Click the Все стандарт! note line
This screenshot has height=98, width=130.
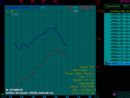[83, 90]
